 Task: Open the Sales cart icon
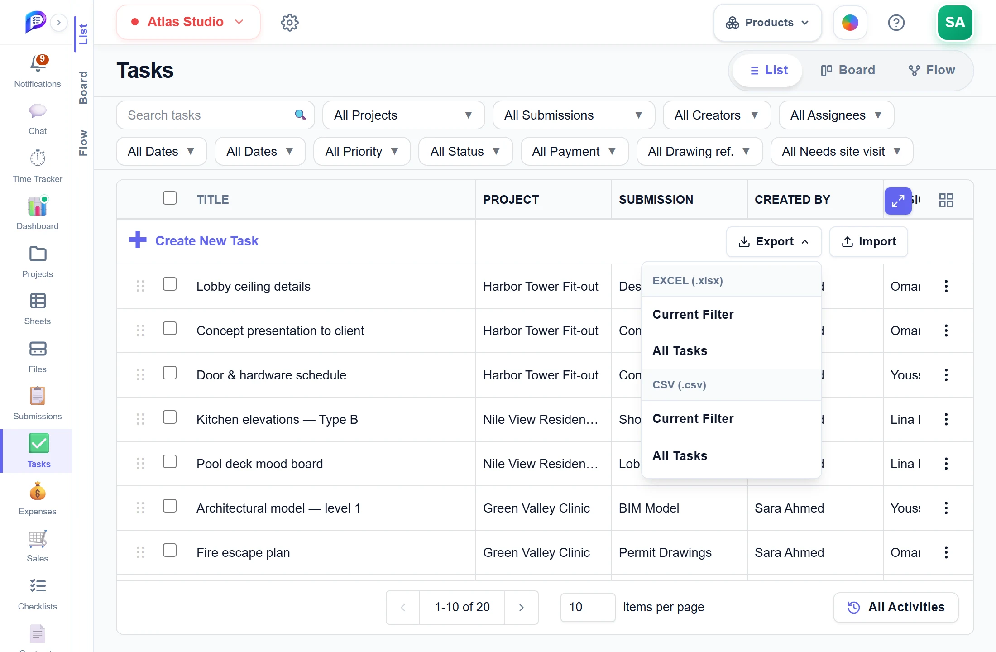click(38, 538)
